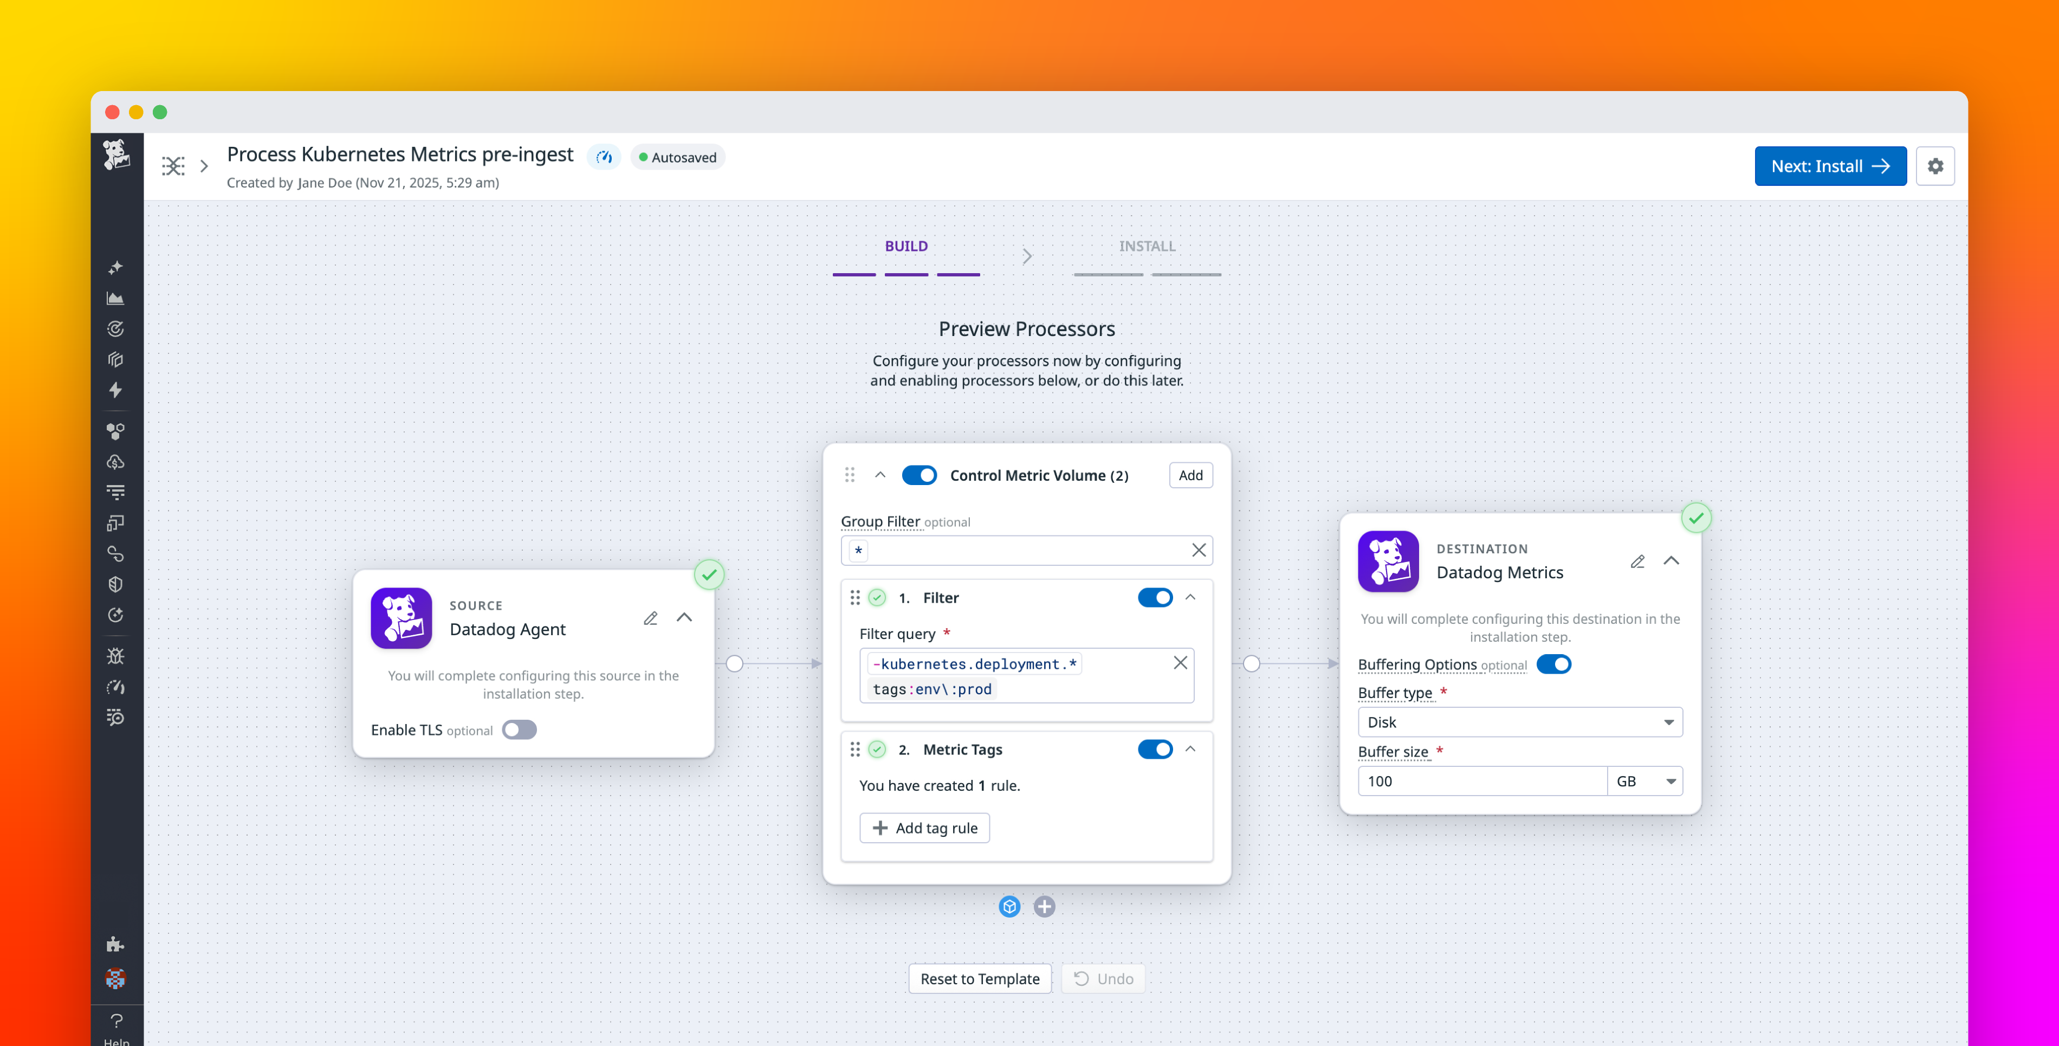Screen dimensions: 2059x1046
Task: Collapse the Datadog Metrics destination card
Action: [1672, 560]
